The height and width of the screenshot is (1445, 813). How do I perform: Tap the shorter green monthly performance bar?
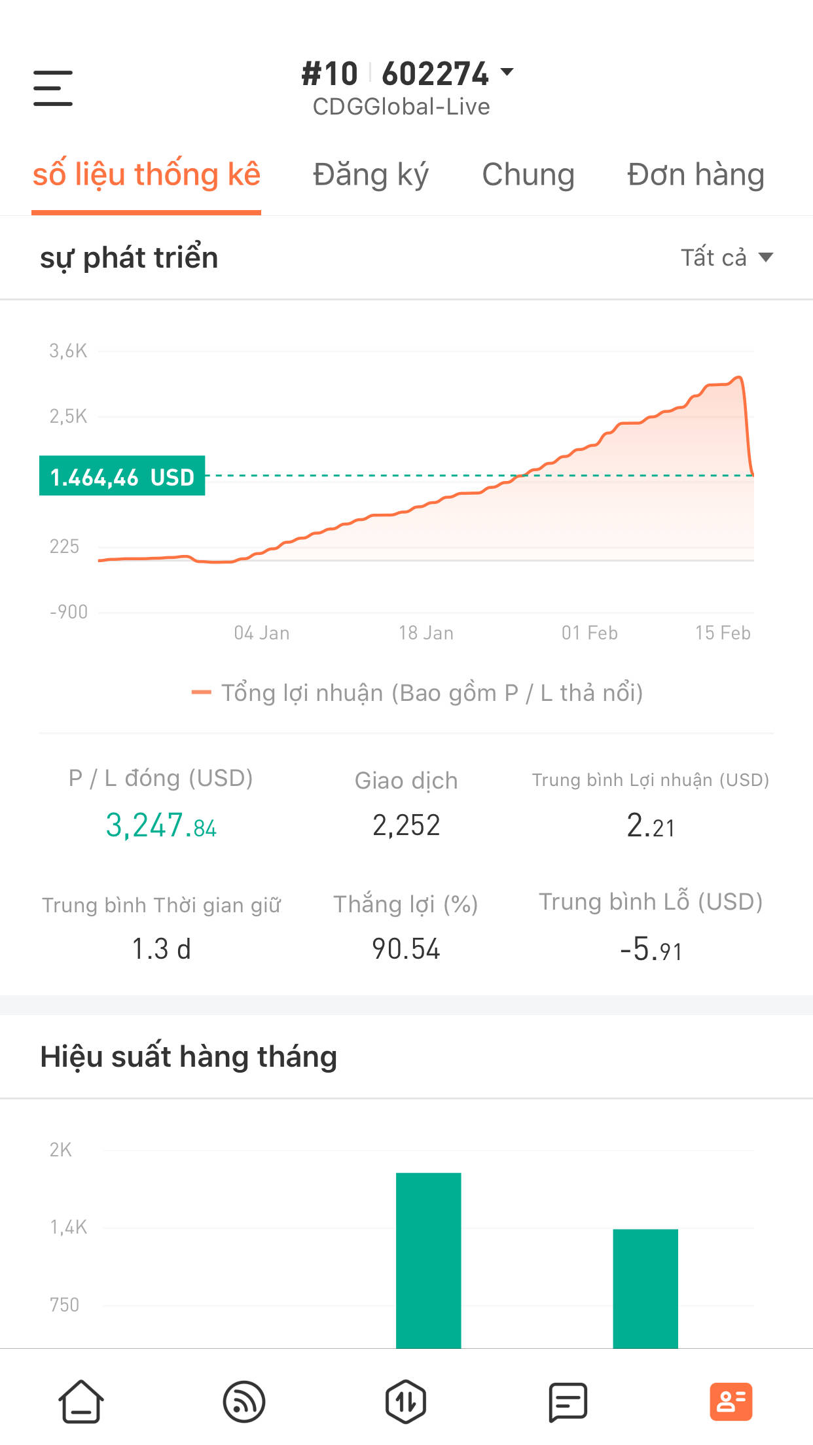tap(645, 1289)
